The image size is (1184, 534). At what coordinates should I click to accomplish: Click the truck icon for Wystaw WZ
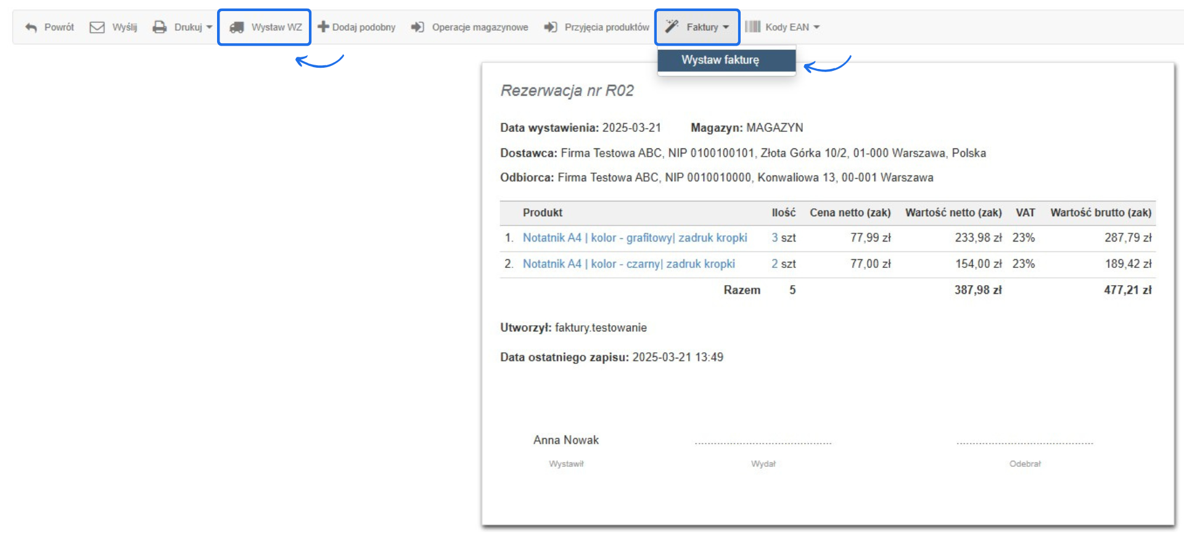click(237, 27)
